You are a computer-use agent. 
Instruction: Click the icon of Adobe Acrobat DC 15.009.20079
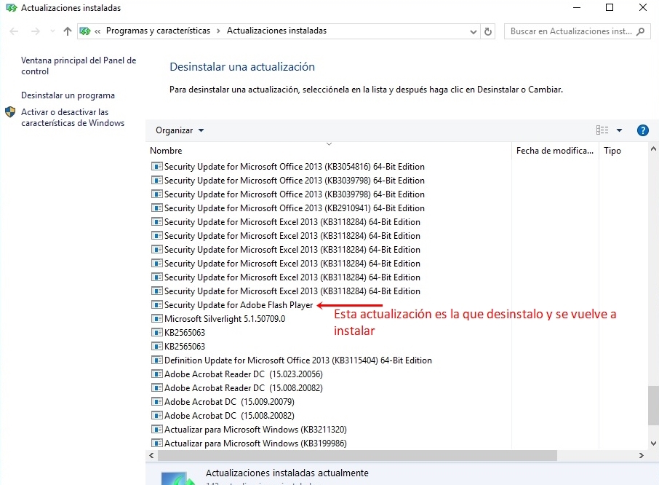(x=157, y=402)
